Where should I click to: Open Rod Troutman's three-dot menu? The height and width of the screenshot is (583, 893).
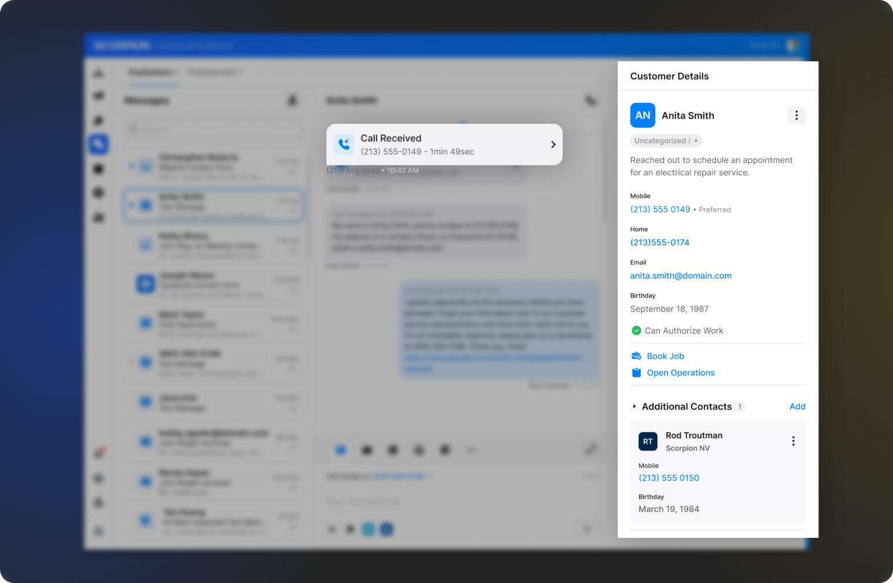(794, 441)
